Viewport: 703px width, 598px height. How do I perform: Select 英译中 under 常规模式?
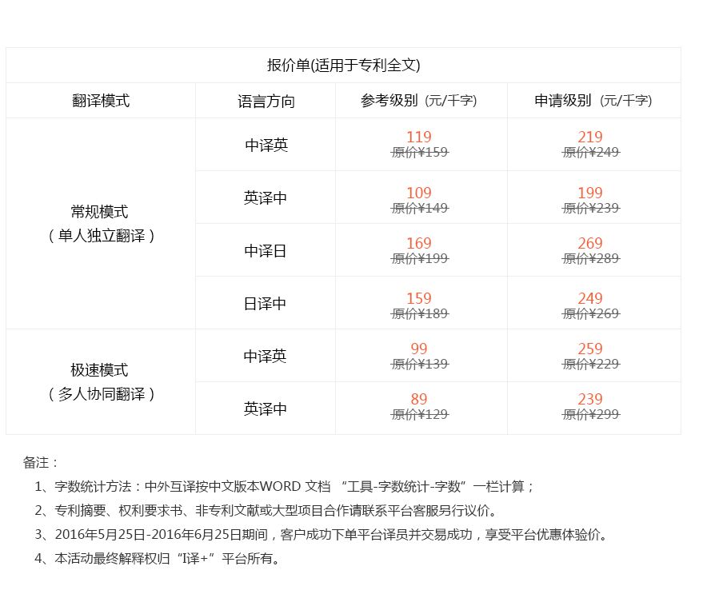click(265, 197)
